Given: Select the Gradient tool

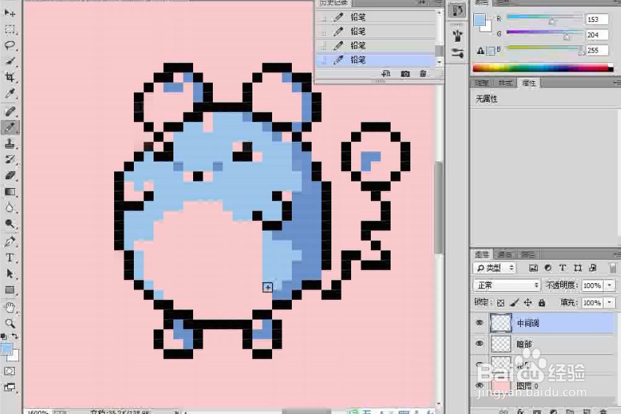Looking at the screenshot, I should [x=10, y=192].
